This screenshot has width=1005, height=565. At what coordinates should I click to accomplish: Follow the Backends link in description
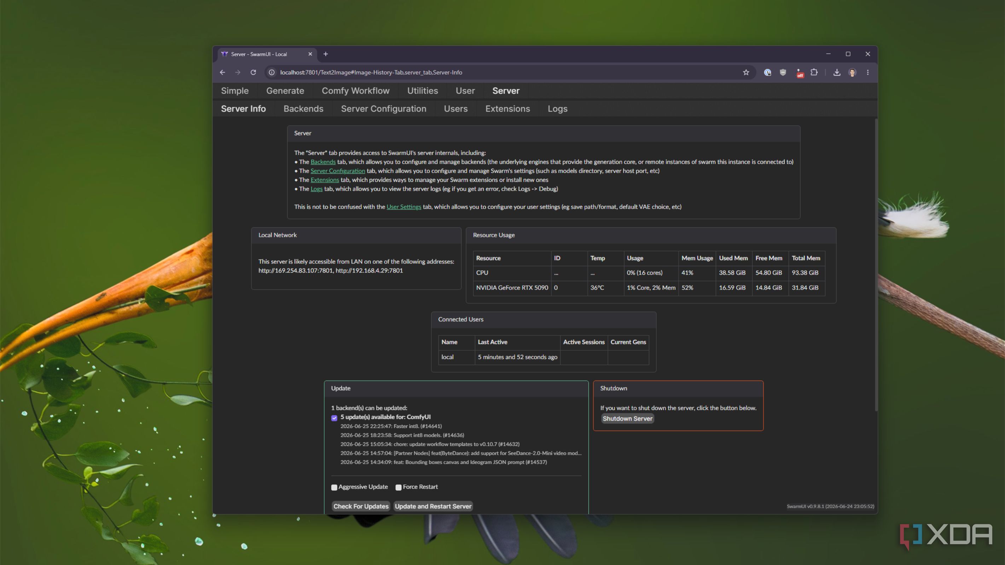pos(323,162)
